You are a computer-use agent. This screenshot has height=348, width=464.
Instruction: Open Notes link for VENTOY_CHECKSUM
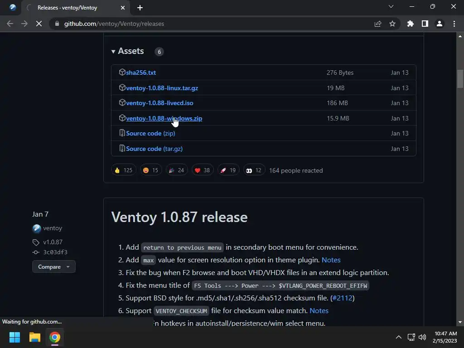click(x=319, y=311)
